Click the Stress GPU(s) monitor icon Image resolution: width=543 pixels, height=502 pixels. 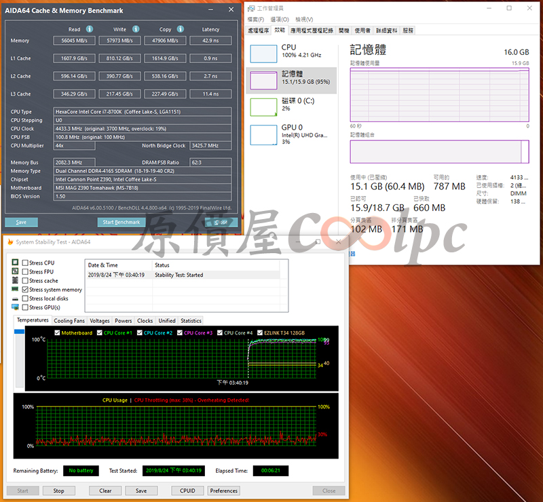pos(16,307)
